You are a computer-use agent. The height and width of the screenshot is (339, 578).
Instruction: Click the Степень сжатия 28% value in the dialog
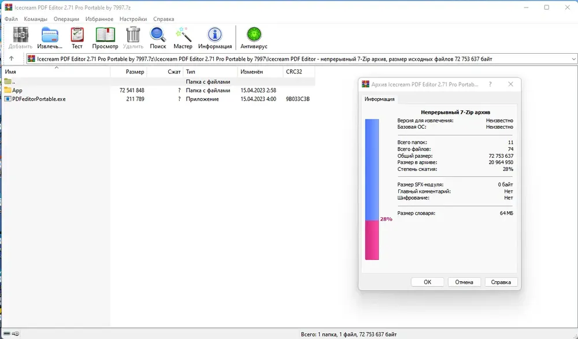tap(508, 169)
